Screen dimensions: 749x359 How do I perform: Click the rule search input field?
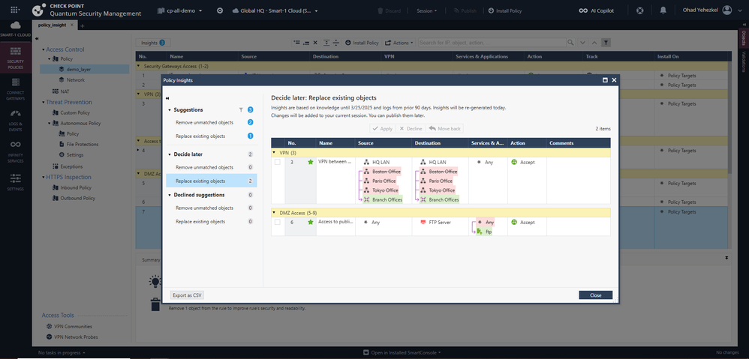click(492, 43)
